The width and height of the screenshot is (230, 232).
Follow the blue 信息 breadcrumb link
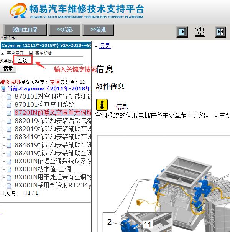pos(105,46)
